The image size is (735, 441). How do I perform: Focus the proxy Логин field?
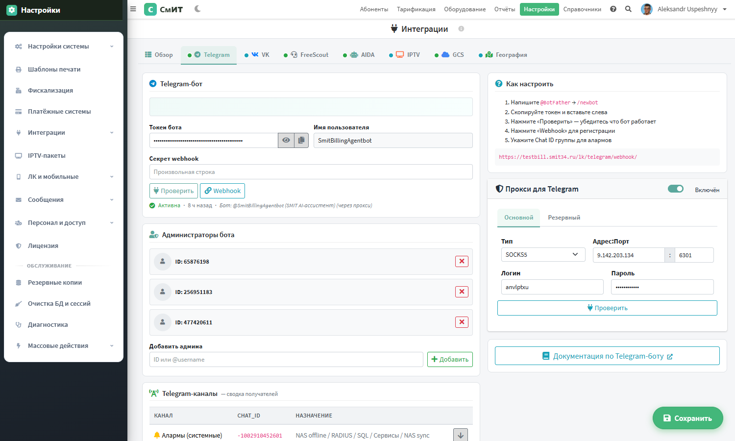tap(552, 287)
